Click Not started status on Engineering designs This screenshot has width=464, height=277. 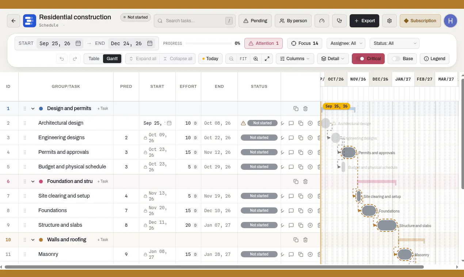coord(259,138)
